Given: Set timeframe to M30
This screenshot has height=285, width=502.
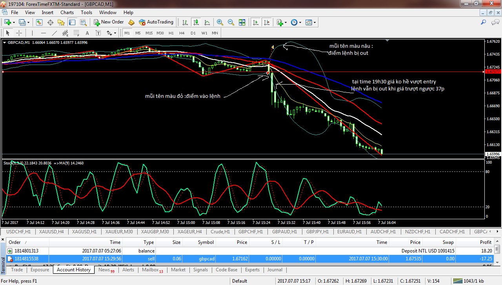Looking at the screenshot, I should pyautogui.click(x=160, y=33).
